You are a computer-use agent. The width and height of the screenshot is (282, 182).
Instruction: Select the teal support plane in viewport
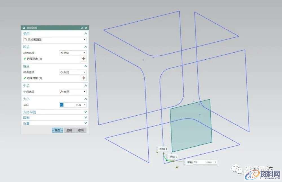tap(191, 127)
